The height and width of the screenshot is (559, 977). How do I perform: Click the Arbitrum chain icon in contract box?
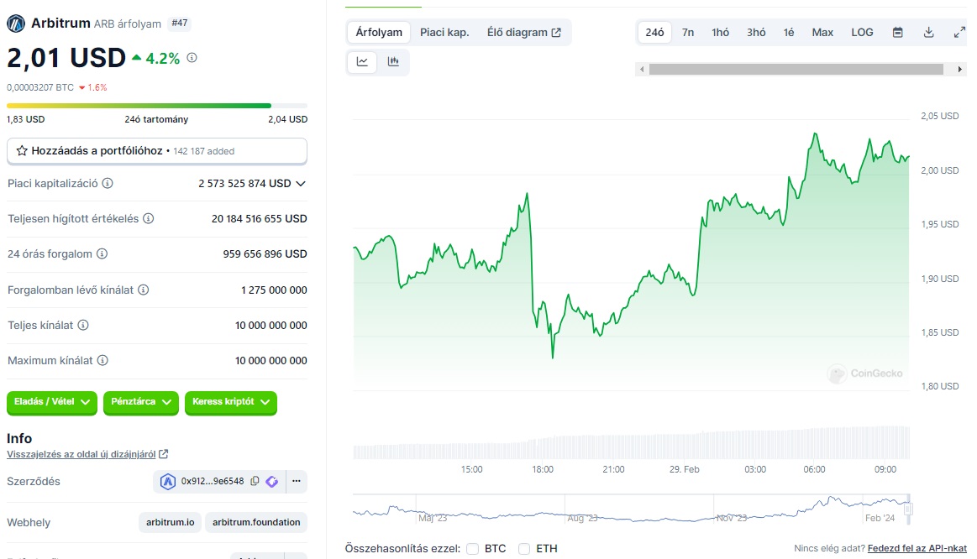click(168, 481)
